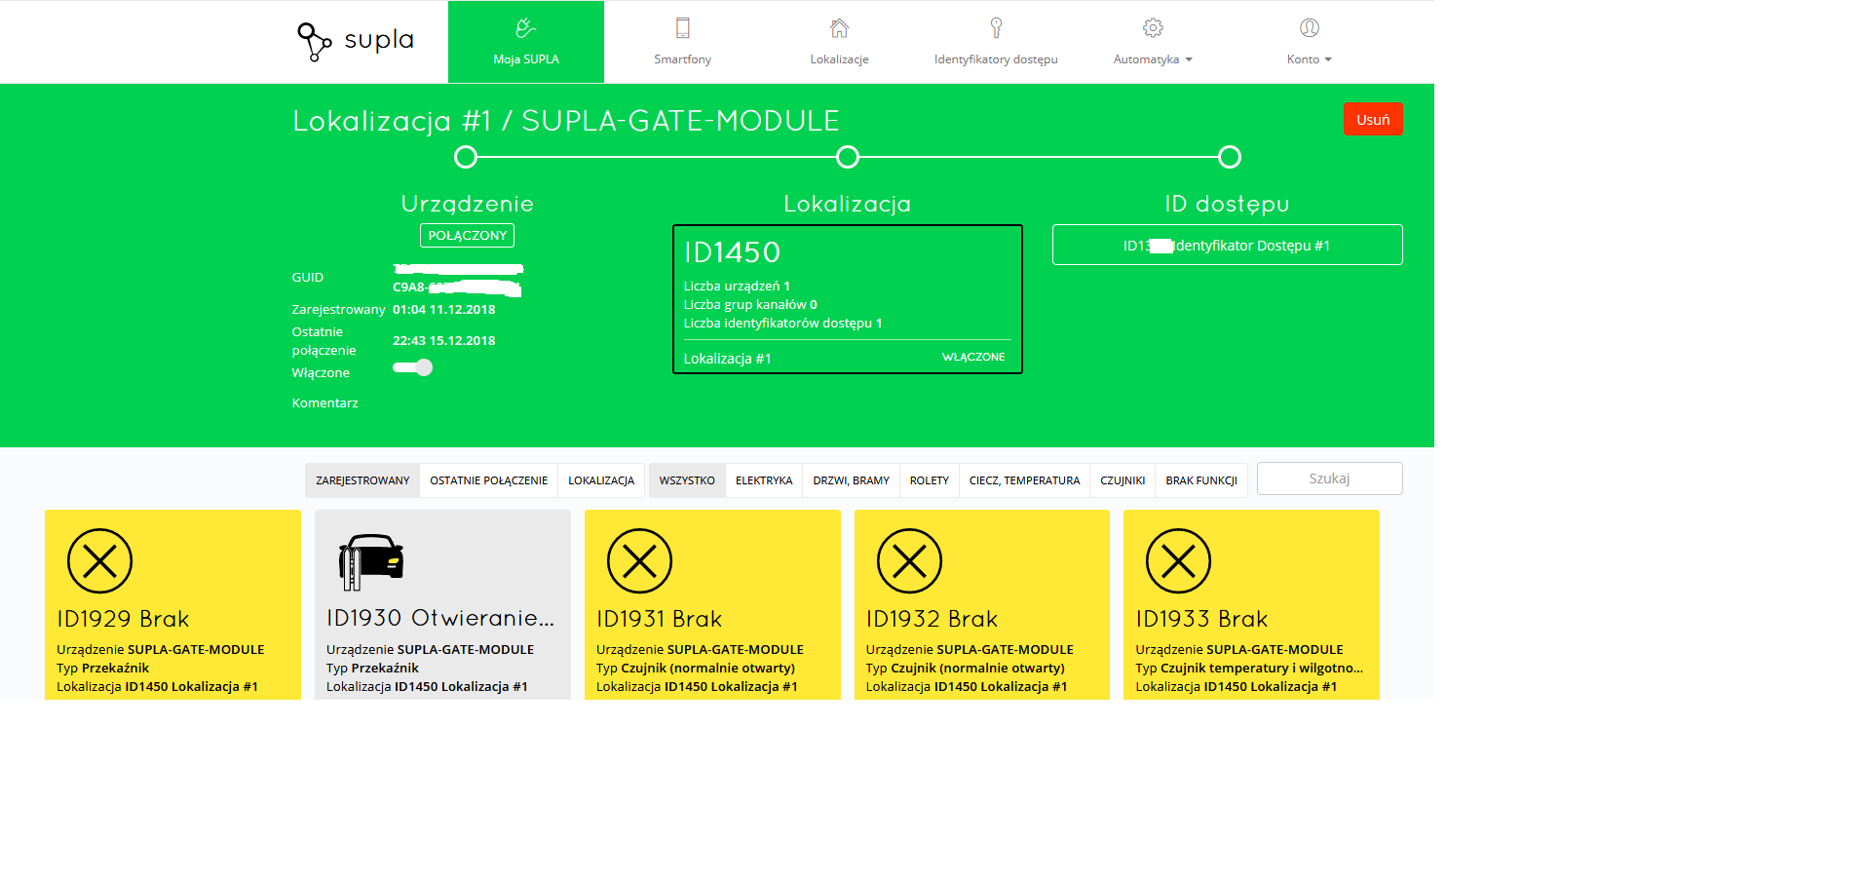Click the red Usuń button
Image resolution: width=1865 pixels, height=881 pixels.
coord(1373,120)
